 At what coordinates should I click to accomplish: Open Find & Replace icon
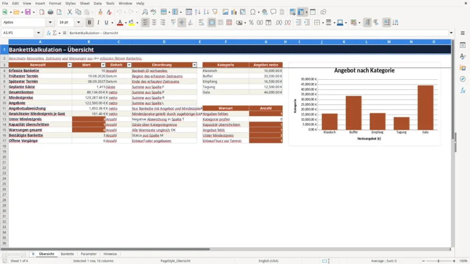pyautogui.click(x=145, y=12)
